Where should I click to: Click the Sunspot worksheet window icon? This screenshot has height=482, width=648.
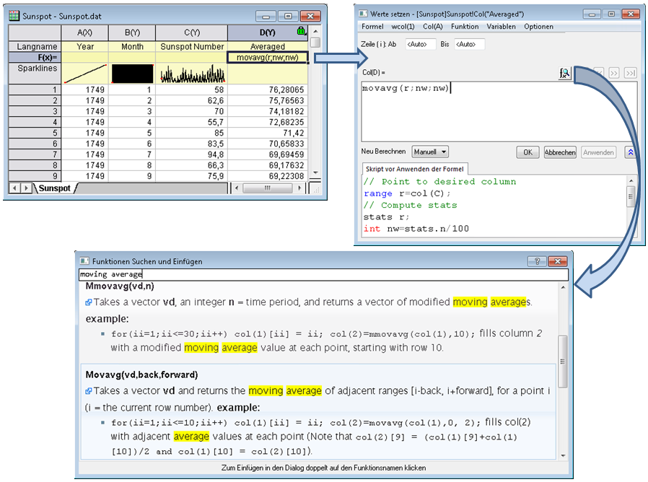click(x=14, y=16)
